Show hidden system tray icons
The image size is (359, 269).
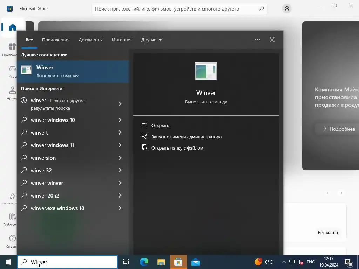tap(283, 262)
